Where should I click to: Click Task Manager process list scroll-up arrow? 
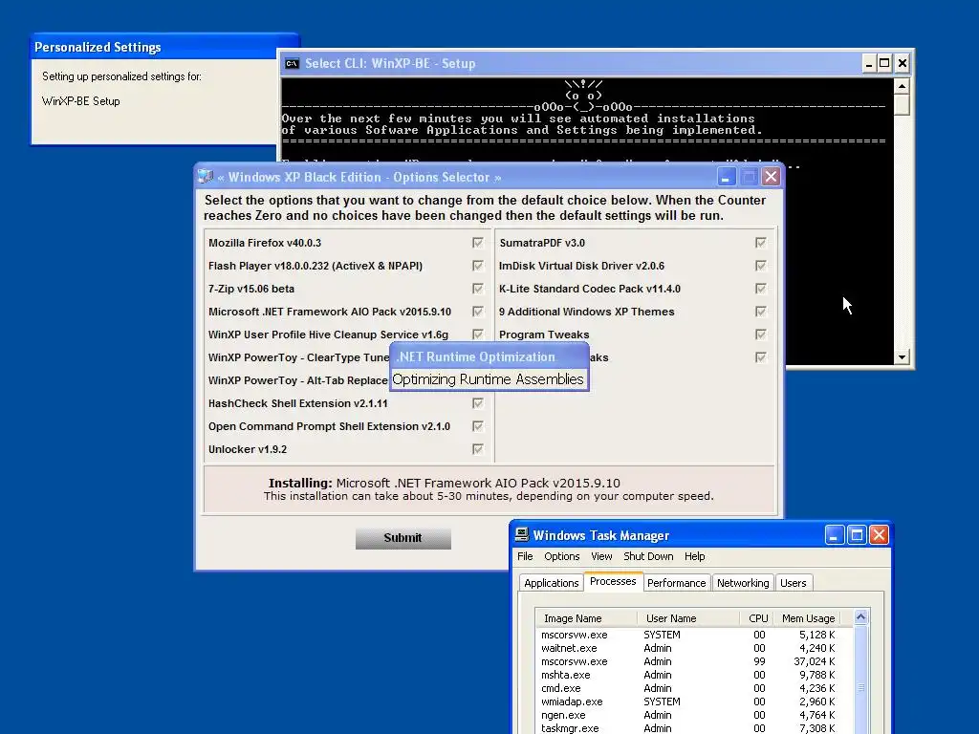pos(860,617)
